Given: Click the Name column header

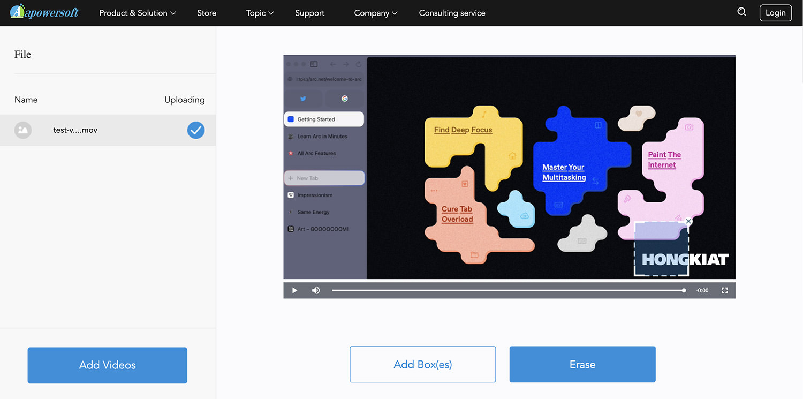Looking at the screenshot, I should coord(26,100).
